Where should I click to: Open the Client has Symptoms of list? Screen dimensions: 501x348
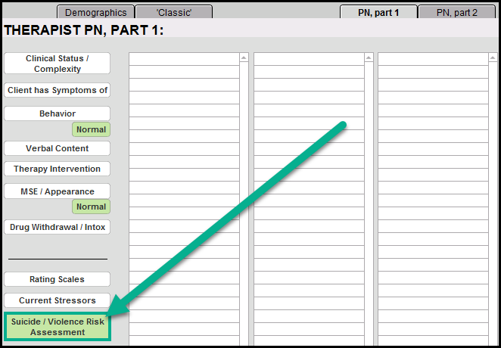click(58, 91)
